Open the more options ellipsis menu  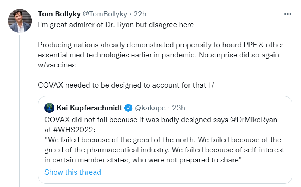point(288,14)
